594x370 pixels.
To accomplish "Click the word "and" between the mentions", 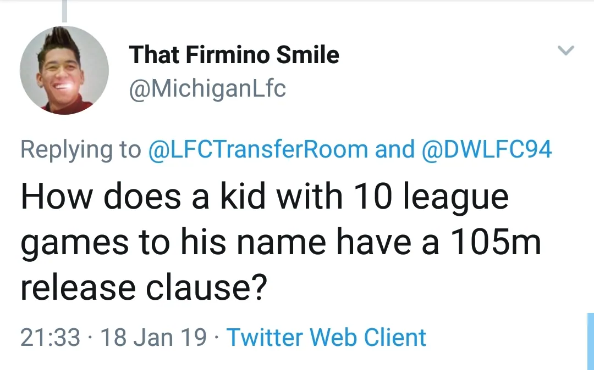I will pyautogui.click(x=394, y=149).
